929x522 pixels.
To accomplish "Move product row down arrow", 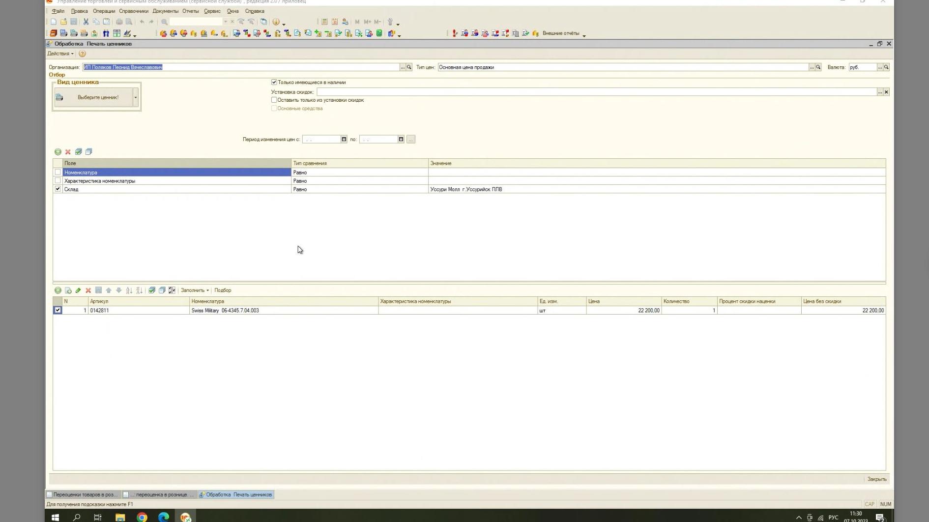I will [119, 290].
